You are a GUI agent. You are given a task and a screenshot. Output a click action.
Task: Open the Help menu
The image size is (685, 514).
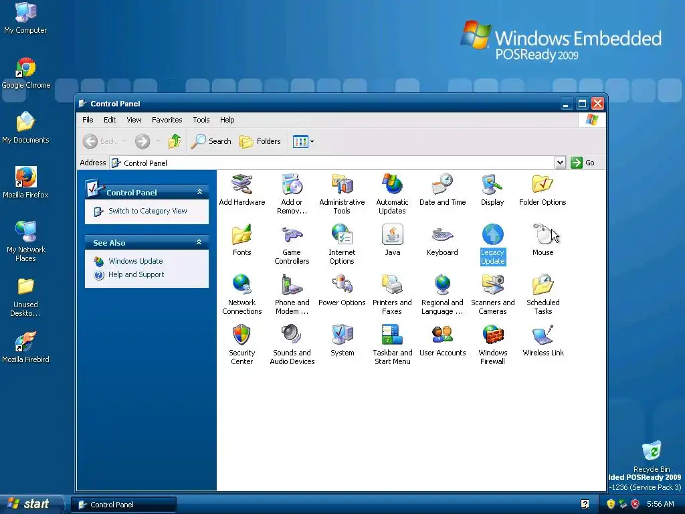pyautogui.click(x=227, y=120)
